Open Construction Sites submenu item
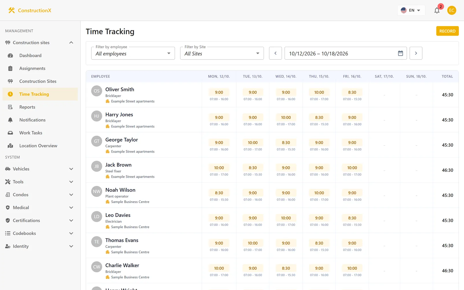Screen dimensions: 464x290 click(x=40, y=81)
